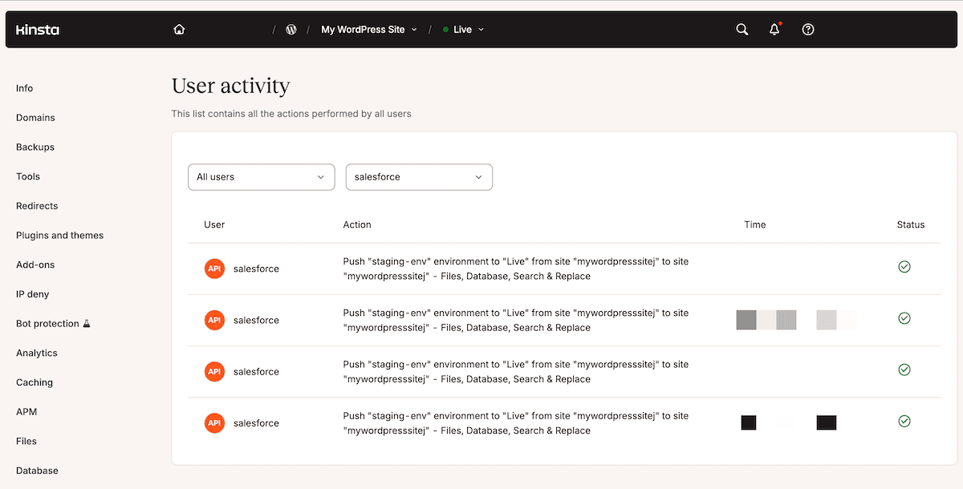
Task: Select Redirects in the sidebar
Action: tap(37, 206)
